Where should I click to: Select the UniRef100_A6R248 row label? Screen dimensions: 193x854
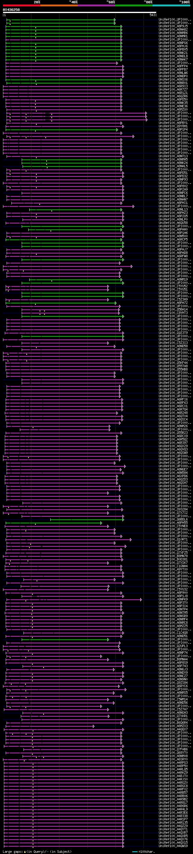click(173, 413)
